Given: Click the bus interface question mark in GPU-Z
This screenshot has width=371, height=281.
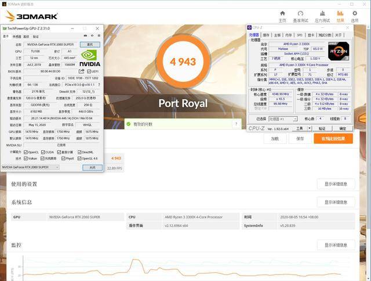Looking at the screenshot, I should 100,85.
